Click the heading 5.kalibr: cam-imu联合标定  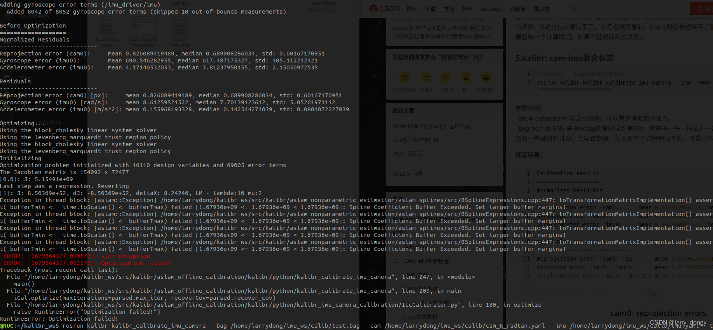coord(564,58)
